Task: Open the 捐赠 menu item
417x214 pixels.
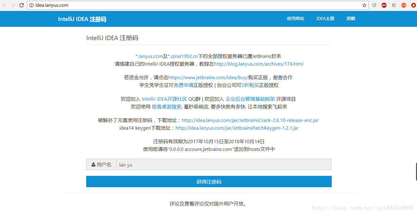Action: [x=351, y=18]
